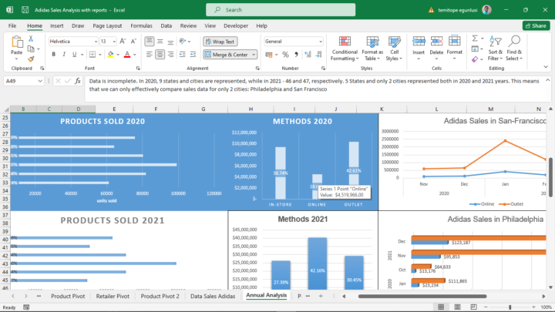This screenshot has width=555, height=312.
Task: Open the General number format dropdown
Action: 320,41
